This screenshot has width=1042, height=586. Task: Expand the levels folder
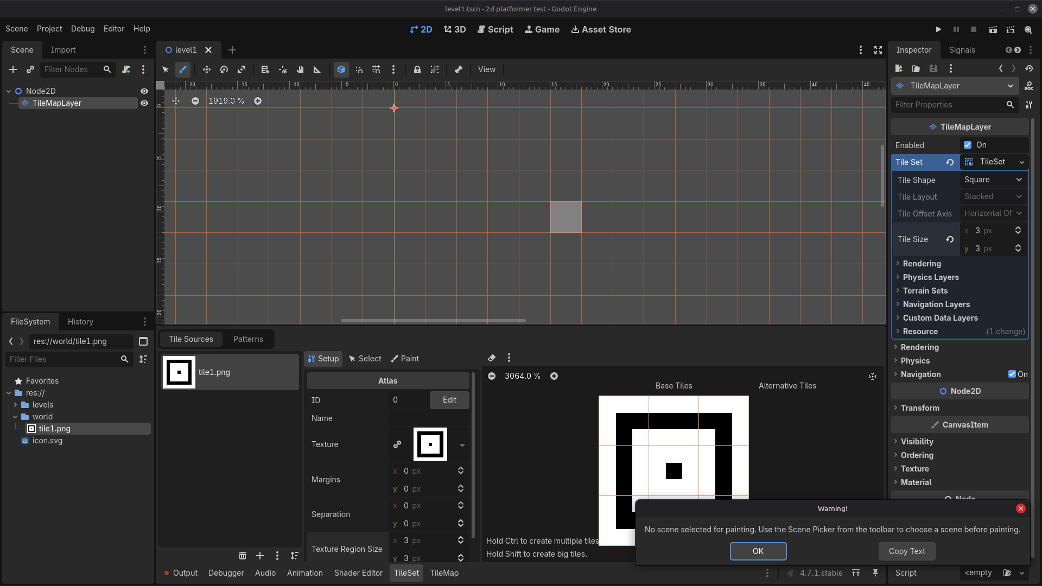16,405
